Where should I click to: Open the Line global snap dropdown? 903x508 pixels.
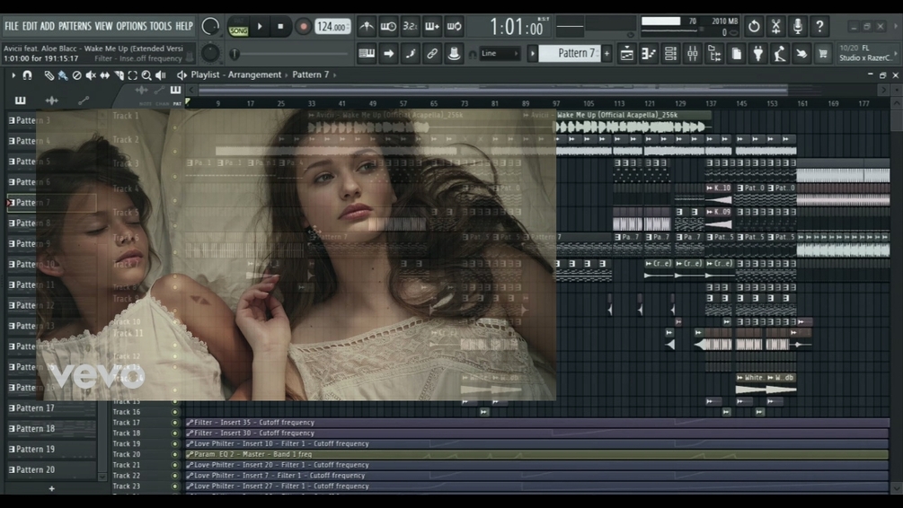coord(500,54)
